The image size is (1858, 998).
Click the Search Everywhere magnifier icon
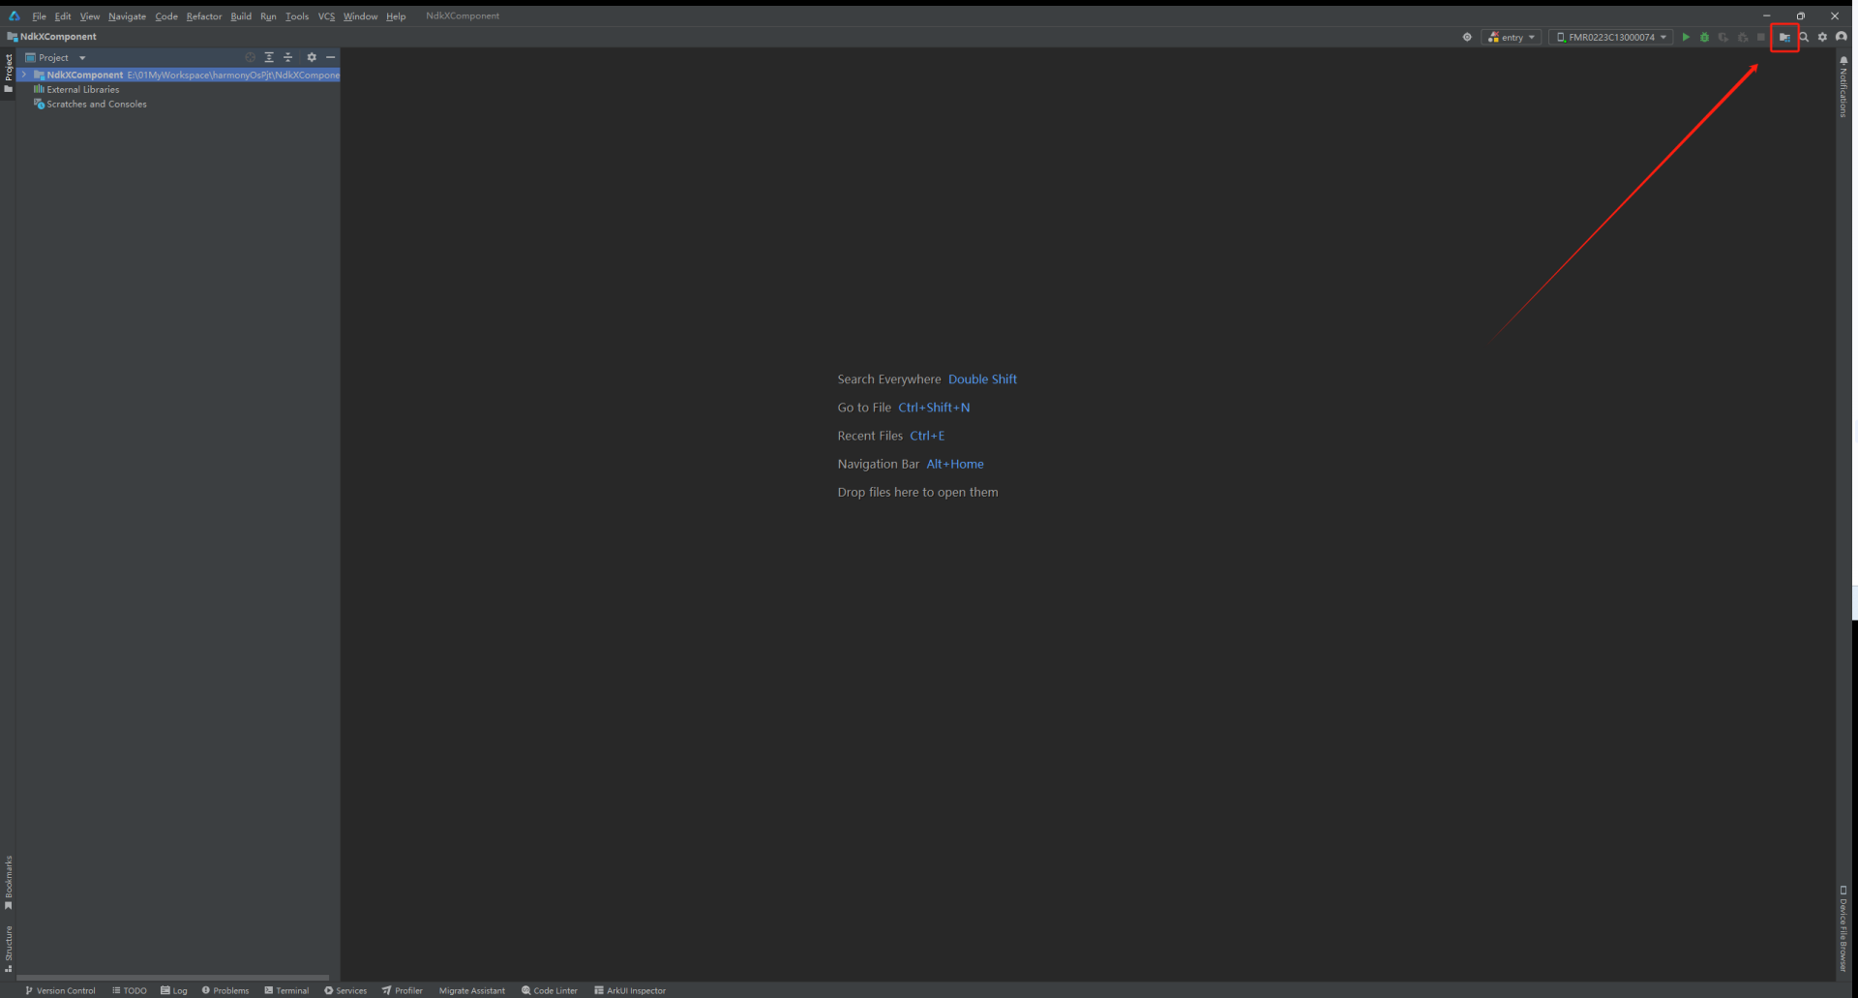pos(1804,37)
